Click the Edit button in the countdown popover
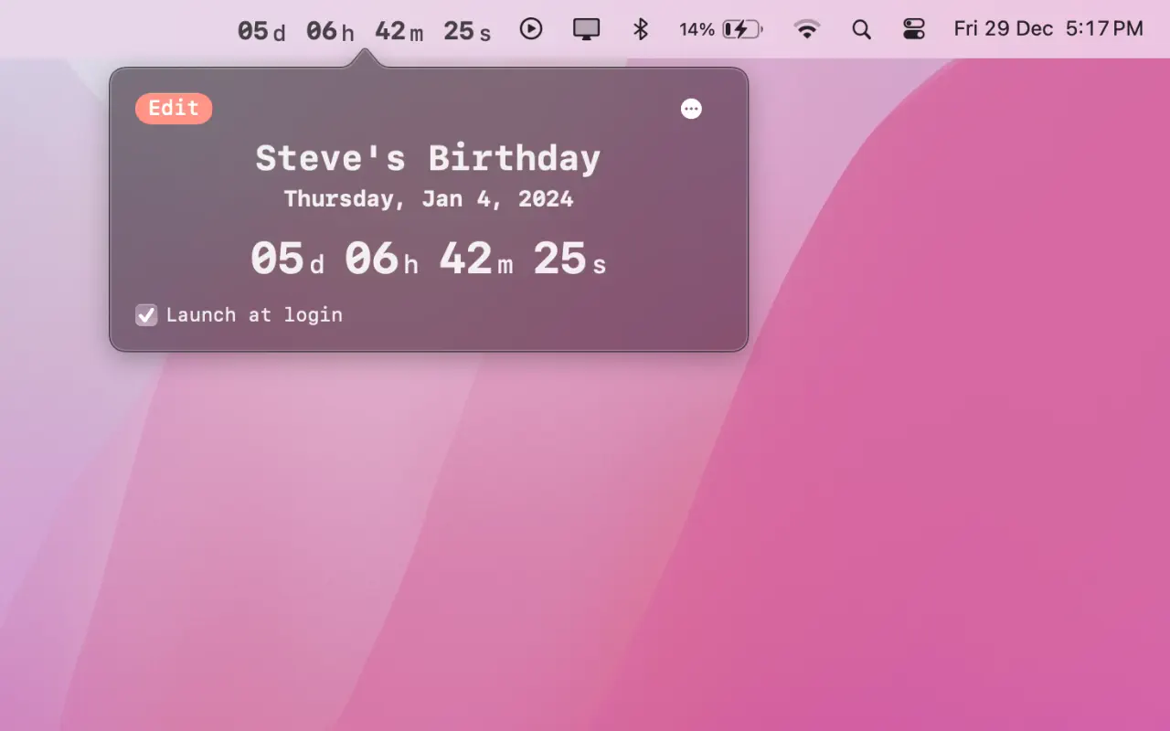The image size is (1170, 731). [x=174, y=109]
